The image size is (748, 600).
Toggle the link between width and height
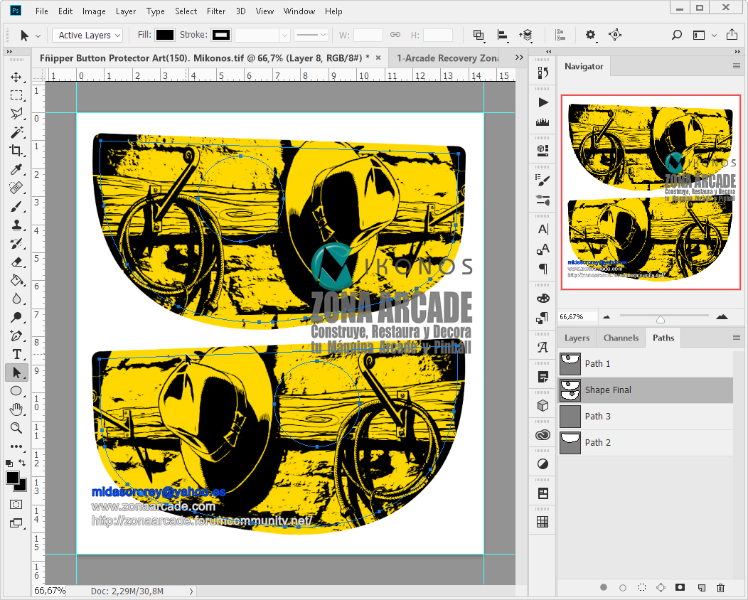[395, 35]
